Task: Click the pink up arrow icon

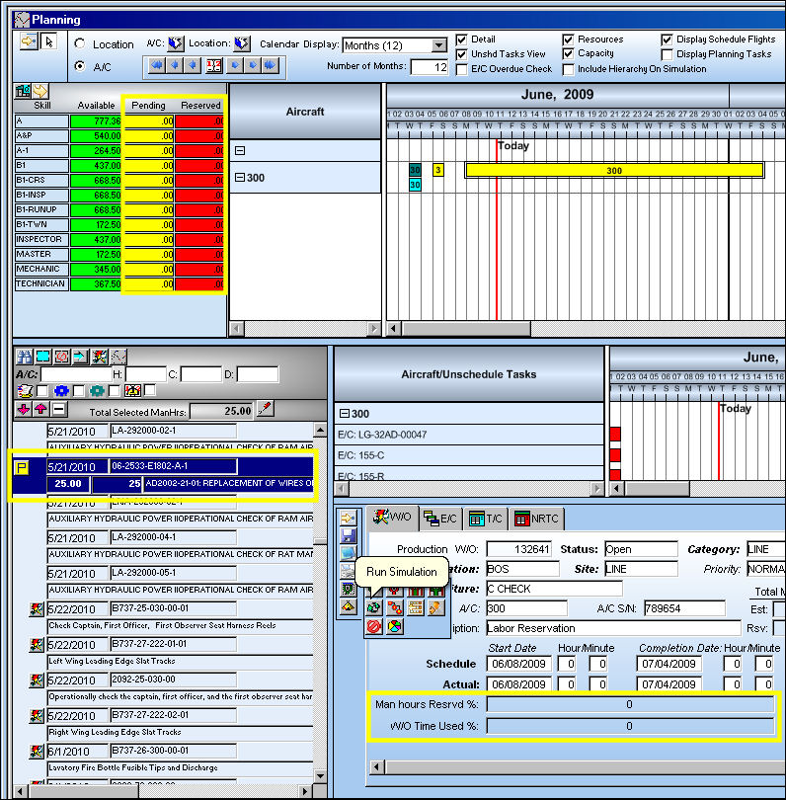Action: (x=40, y=409)
